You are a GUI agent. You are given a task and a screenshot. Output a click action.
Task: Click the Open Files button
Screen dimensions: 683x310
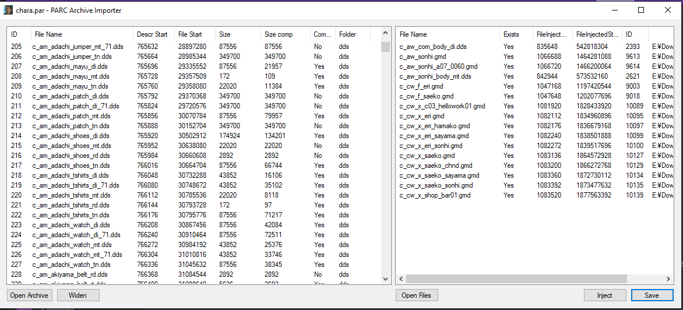pyautogui.click(x=417, y=295)
